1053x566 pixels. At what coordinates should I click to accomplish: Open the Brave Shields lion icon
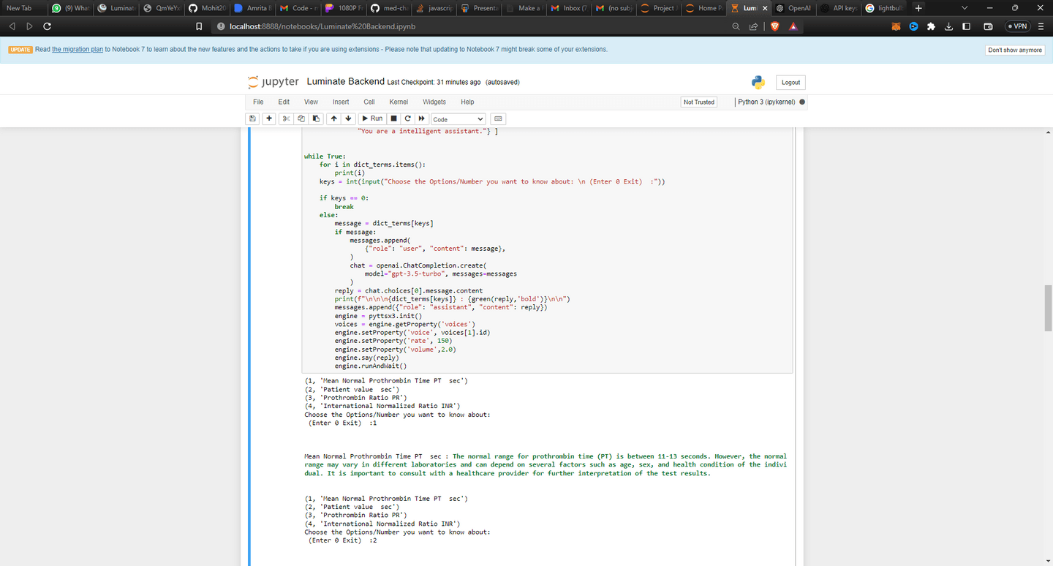click(774, 26)
